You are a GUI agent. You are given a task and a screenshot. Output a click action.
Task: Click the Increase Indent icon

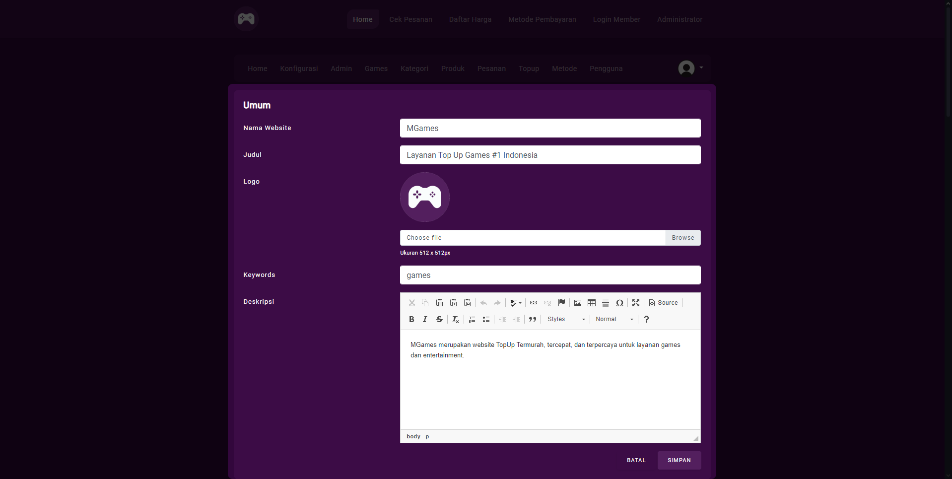(516, 319)
